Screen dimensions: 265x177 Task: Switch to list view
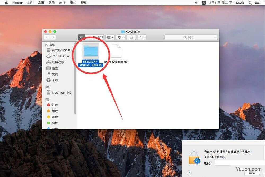(88, 37)
